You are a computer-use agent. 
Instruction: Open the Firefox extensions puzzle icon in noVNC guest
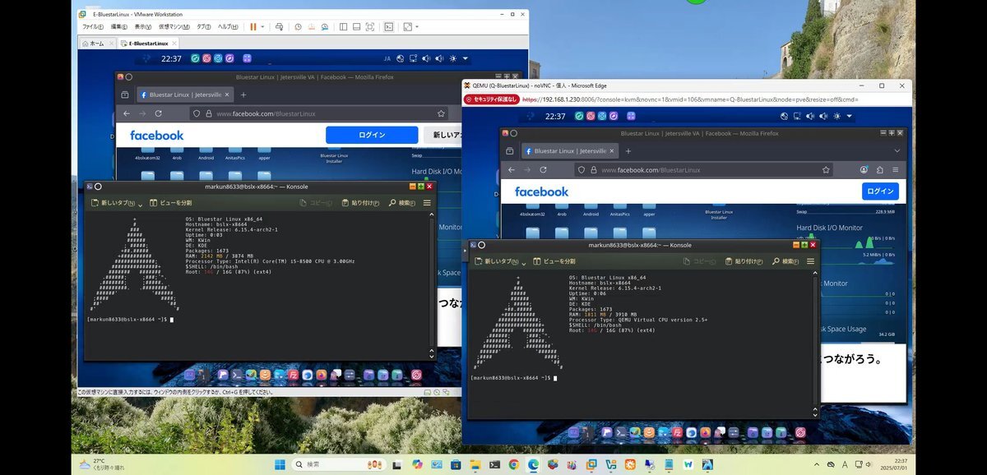click(x=880, y=169)
